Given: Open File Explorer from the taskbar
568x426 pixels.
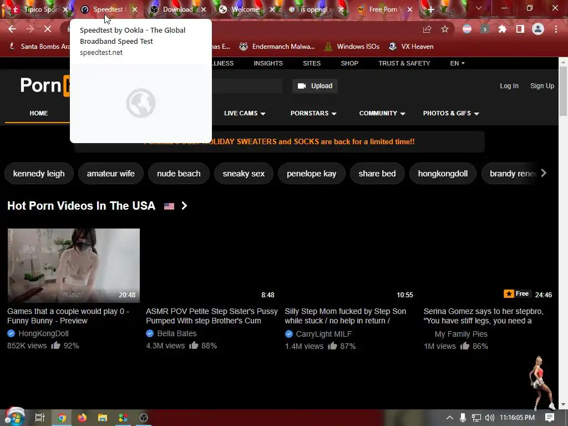Looking at the screenshot, I should tap(103, 418).
